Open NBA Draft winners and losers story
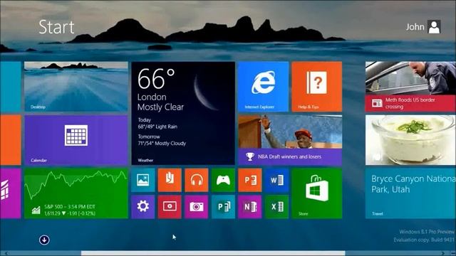 [x=290, y=140]
